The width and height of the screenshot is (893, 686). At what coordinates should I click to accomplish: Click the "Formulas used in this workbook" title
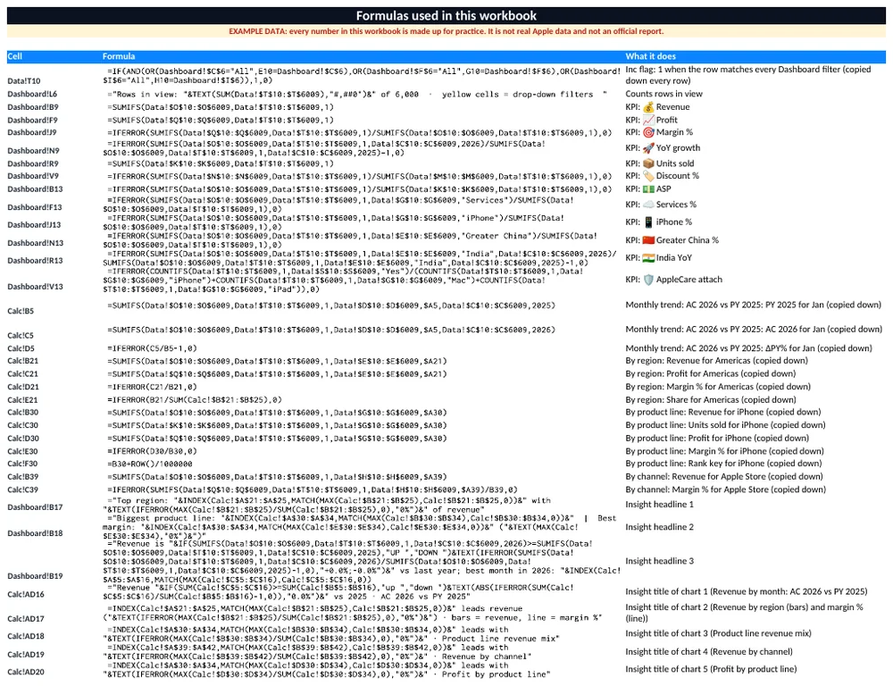click(446, 16)
